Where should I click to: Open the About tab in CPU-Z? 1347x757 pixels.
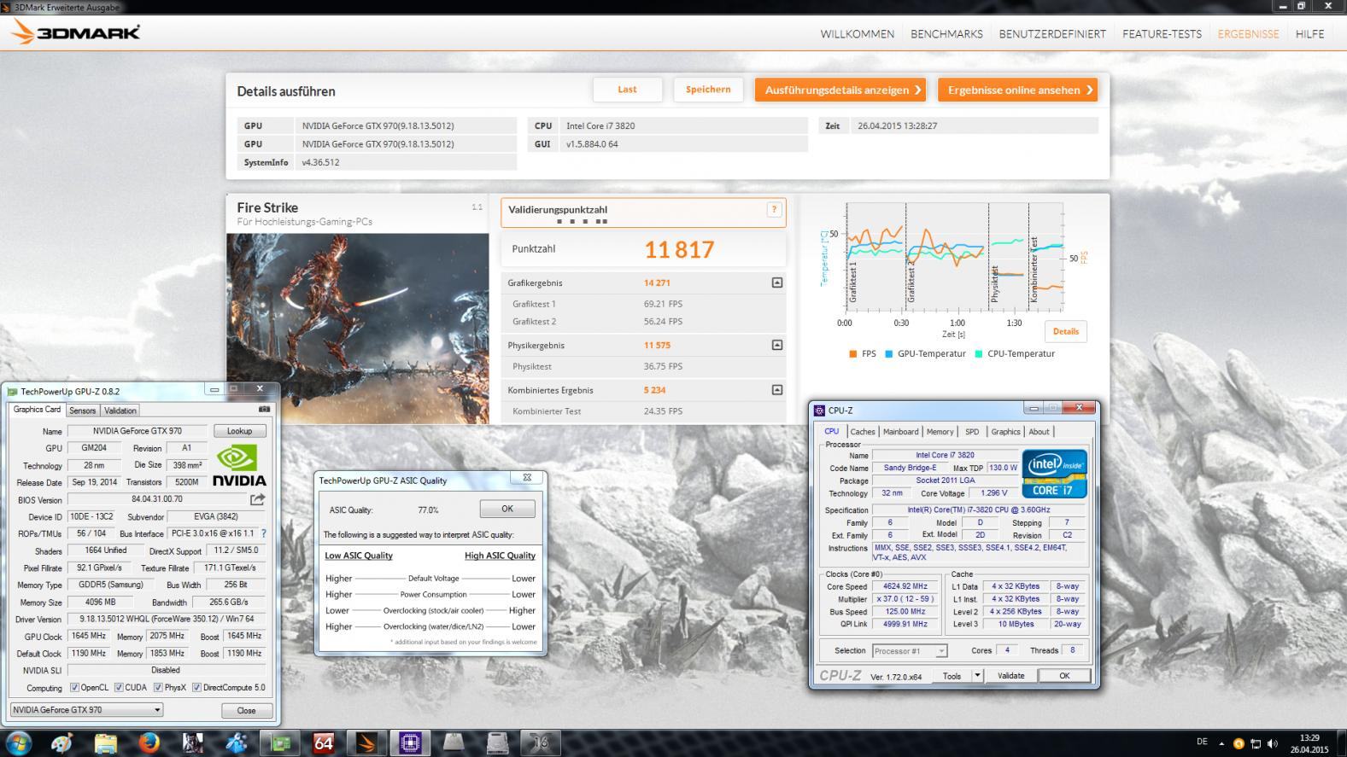[1039, 432]
